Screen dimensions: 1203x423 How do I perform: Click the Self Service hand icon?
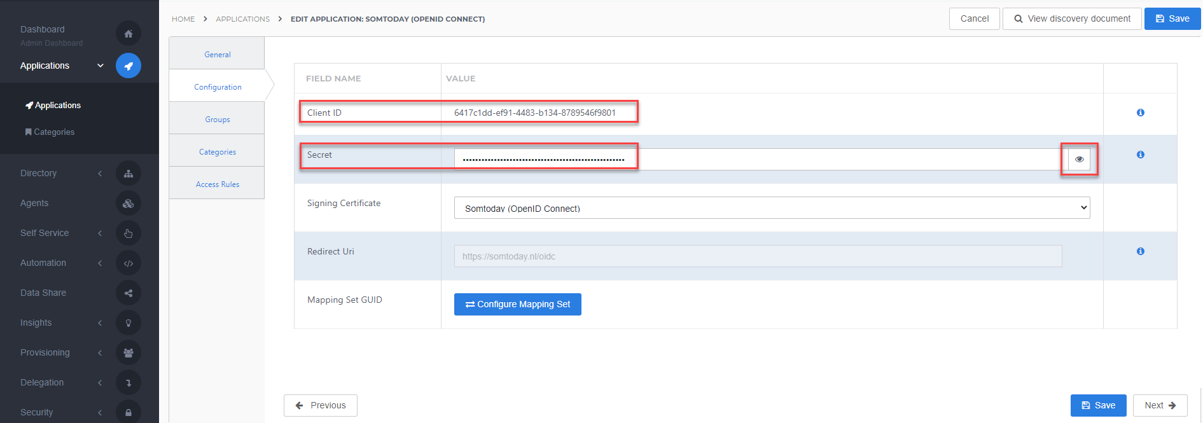pos(129,233)
